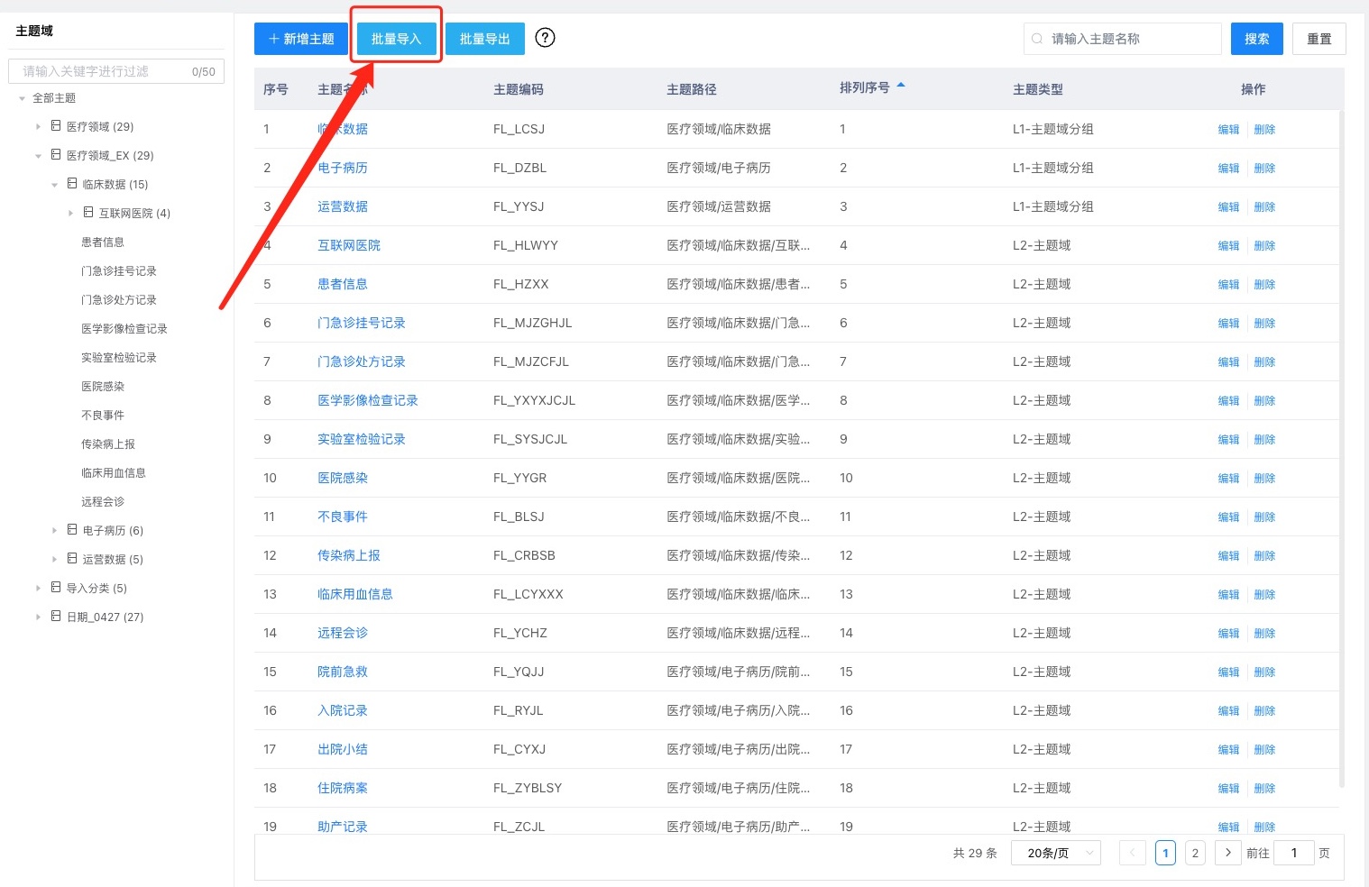Click the 新增主题 button

[x=301, y=39]
